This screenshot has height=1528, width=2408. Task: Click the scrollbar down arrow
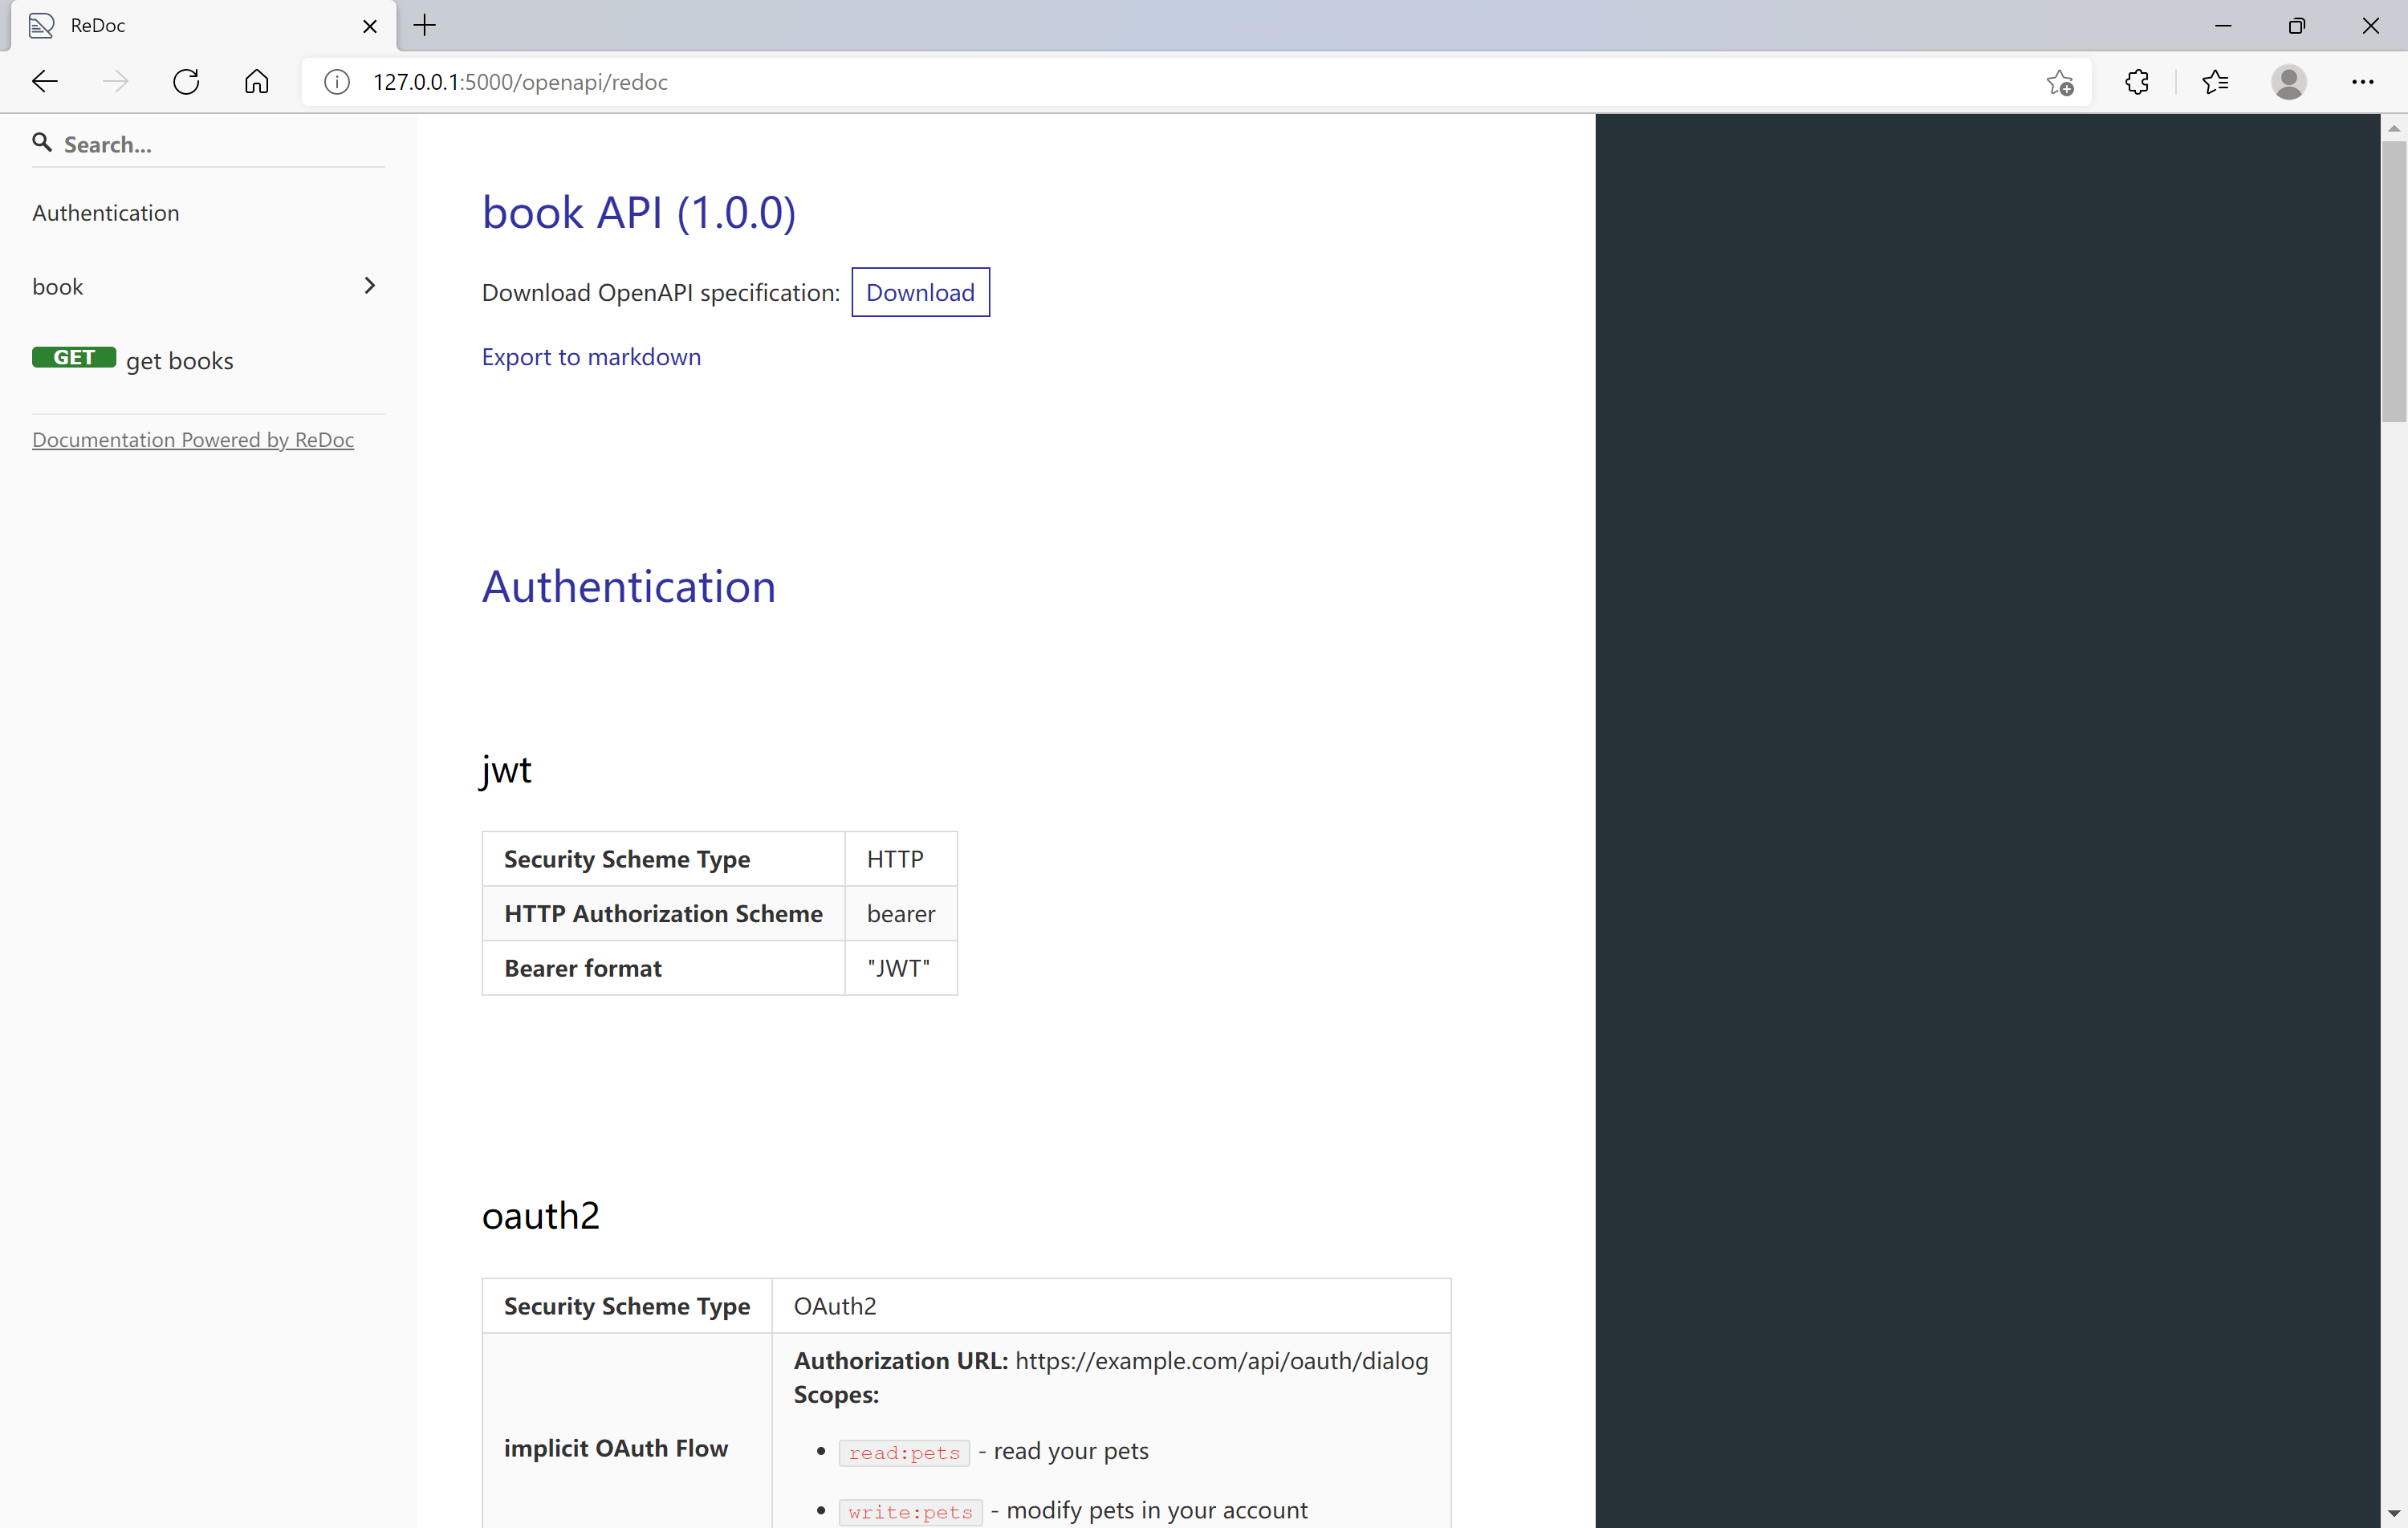click(x=2394, y=1512)
